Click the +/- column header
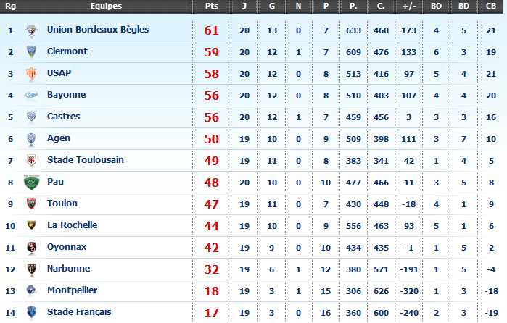Image resolution: width=507 pixels, height=323 pixels. coord(409,6)
